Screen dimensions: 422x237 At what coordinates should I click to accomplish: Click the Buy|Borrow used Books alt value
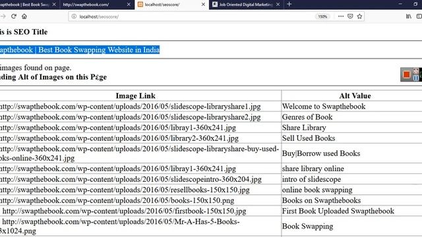(x=321, y=153)
